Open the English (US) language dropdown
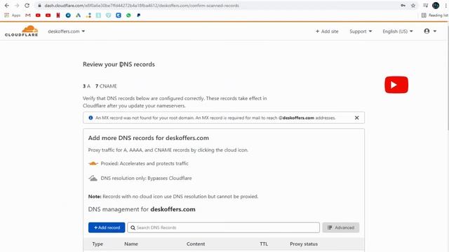The width and height of the screenshot is (449, 252). (x=398, y=31)
